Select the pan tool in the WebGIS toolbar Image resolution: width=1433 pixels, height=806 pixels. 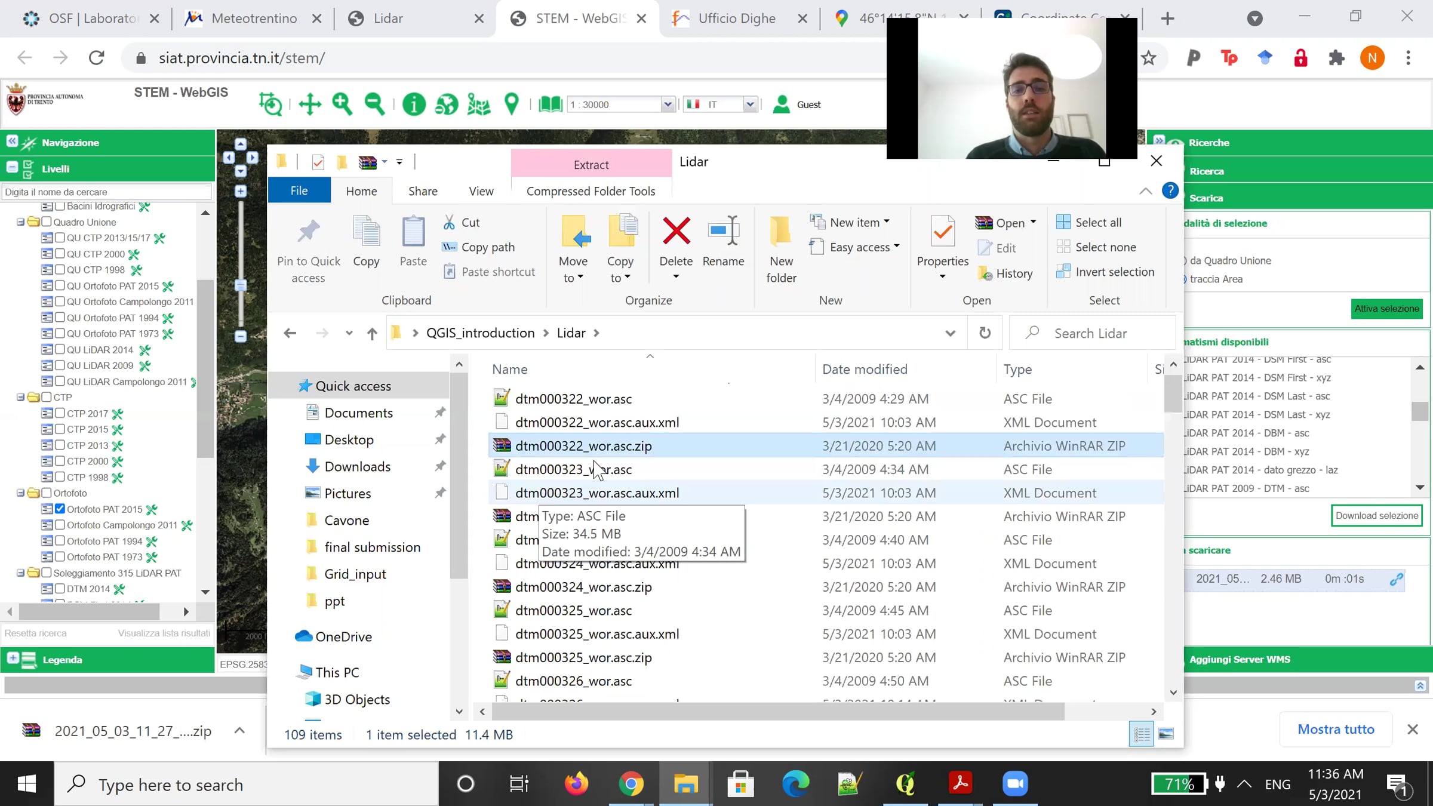point(310,104)
